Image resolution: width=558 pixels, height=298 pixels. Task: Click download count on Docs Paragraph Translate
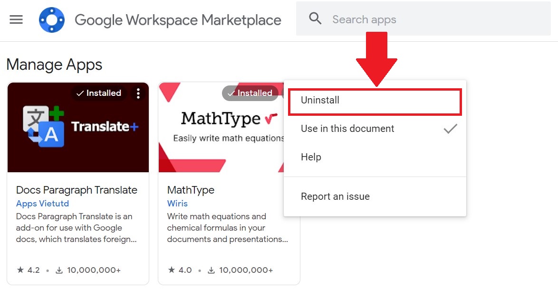(x=88, y=270)
